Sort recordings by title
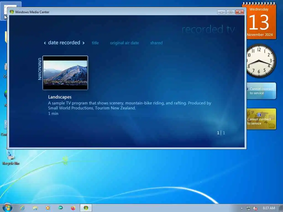Viewport: 283px width, 212px height. point(95,43)
